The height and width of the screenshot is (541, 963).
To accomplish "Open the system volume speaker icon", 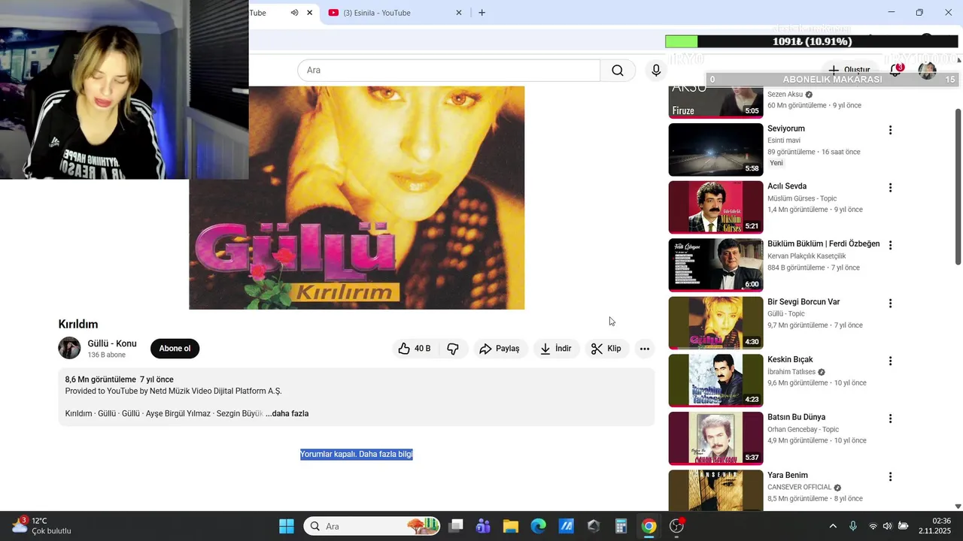I will tap(888, 526).
